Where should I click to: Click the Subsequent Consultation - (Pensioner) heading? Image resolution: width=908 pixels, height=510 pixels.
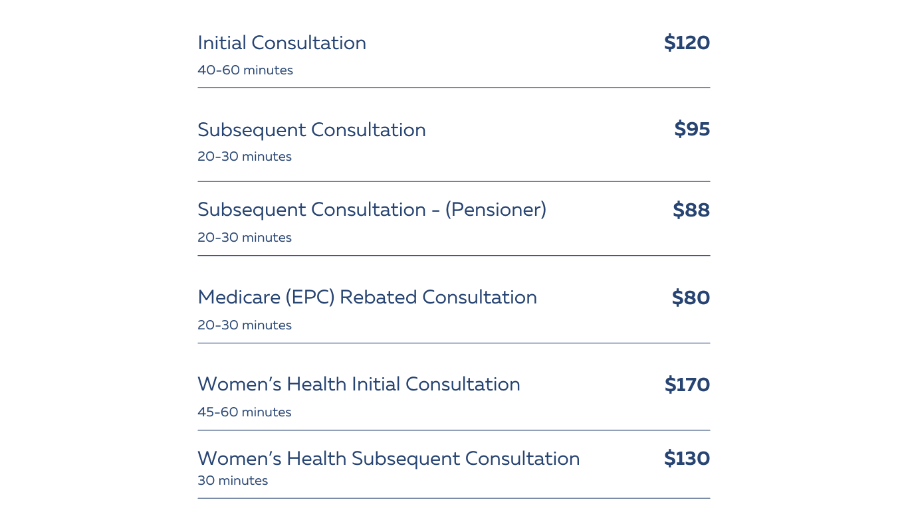pos(372,210)
